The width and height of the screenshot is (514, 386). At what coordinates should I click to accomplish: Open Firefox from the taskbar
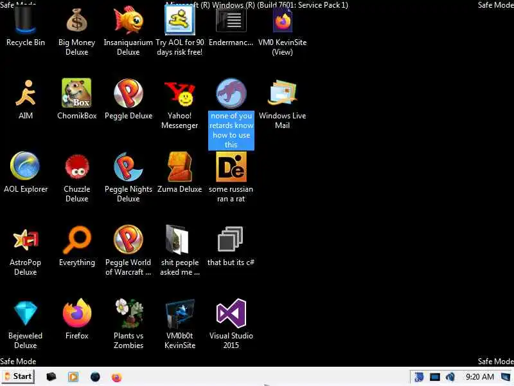(117, 377)
